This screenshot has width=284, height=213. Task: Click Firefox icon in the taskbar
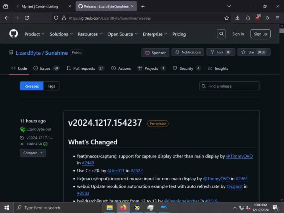coord(123,207)
